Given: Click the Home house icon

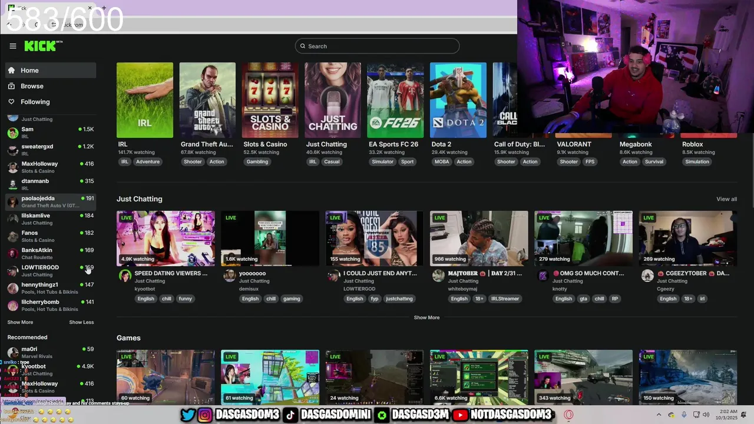Looking at the screenshot, I should (x=11, y=70).
